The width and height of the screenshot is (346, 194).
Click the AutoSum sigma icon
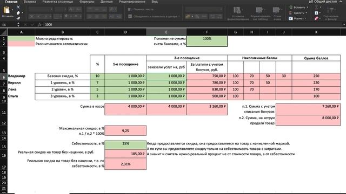(x=316, y=7)
